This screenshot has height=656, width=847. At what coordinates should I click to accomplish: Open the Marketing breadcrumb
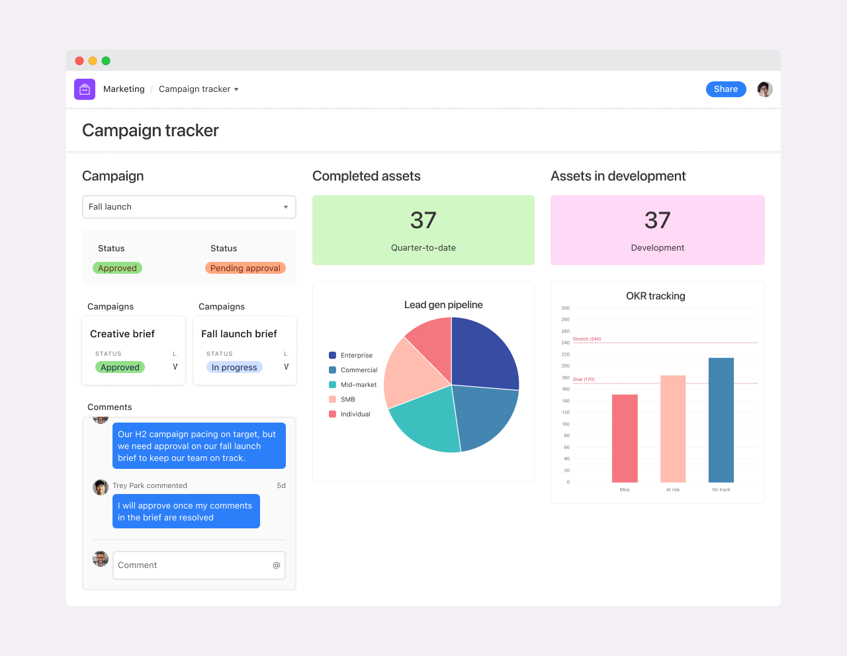pyautogui.click(x=124, y=89)
